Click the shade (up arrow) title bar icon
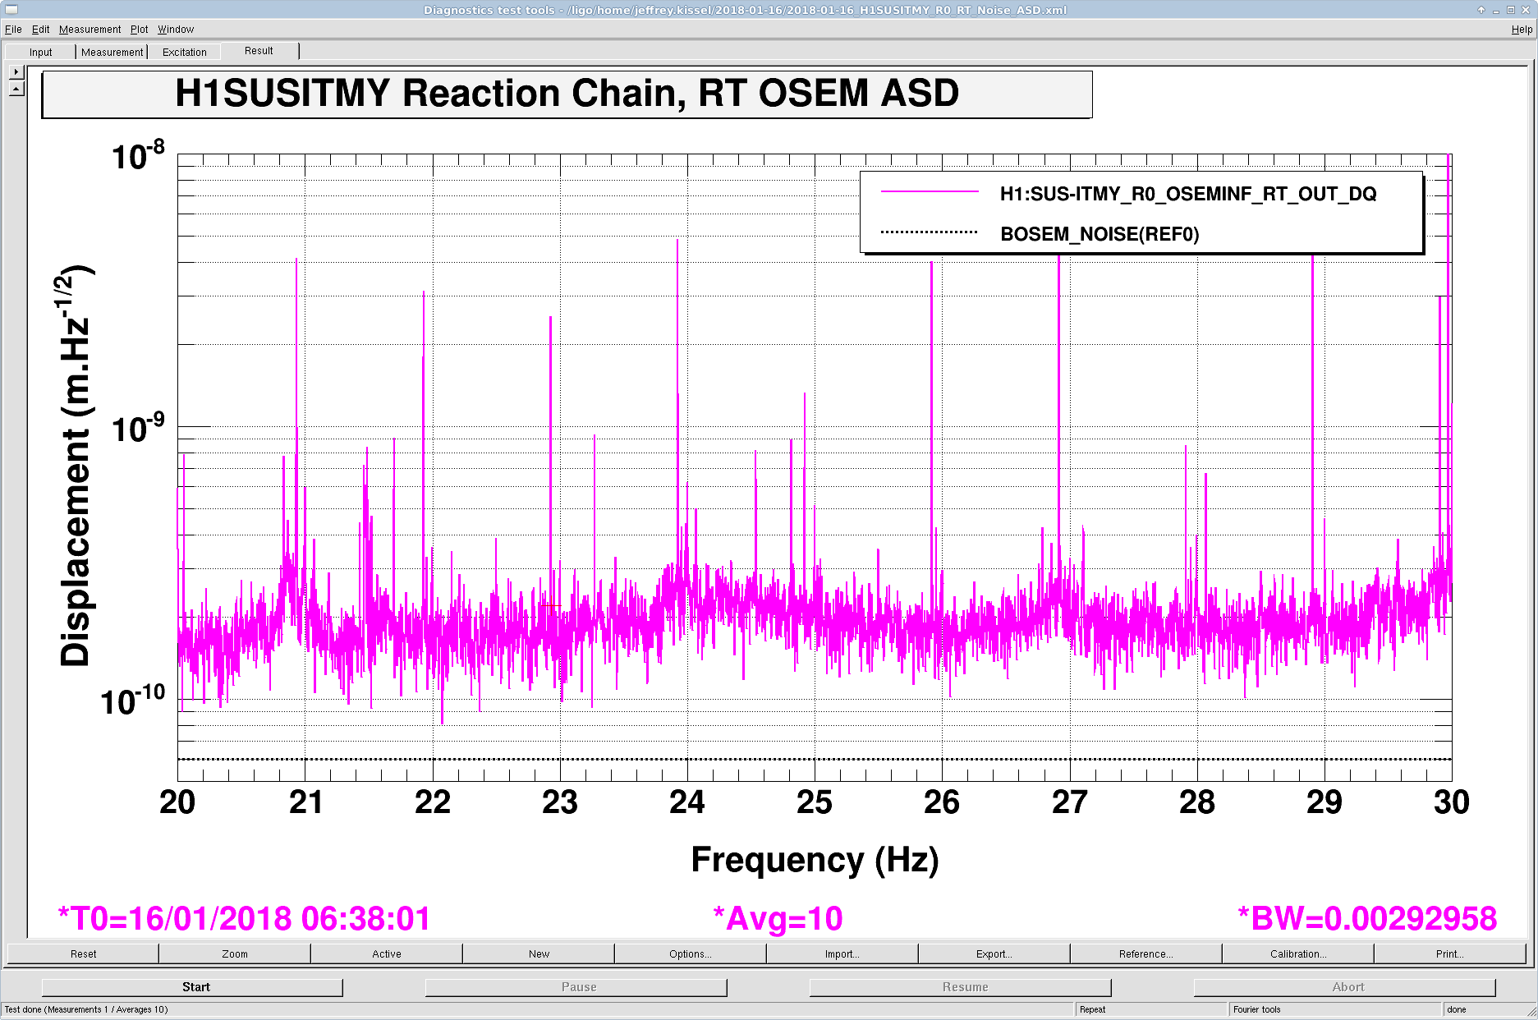Image resolution: width=1538 pixels, height=1020 pixels. [1481, 10]
